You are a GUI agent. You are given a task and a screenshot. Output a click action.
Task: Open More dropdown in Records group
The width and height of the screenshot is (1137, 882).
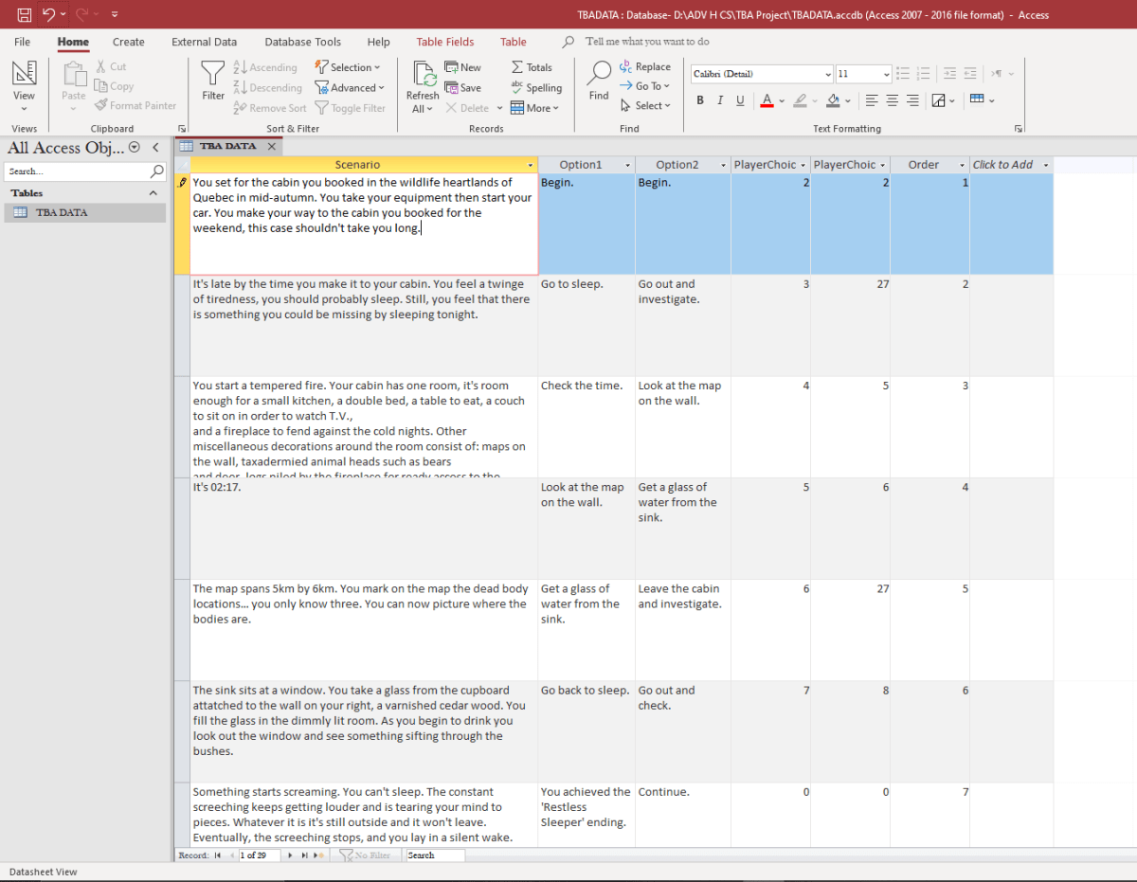(x=534, y=108)
